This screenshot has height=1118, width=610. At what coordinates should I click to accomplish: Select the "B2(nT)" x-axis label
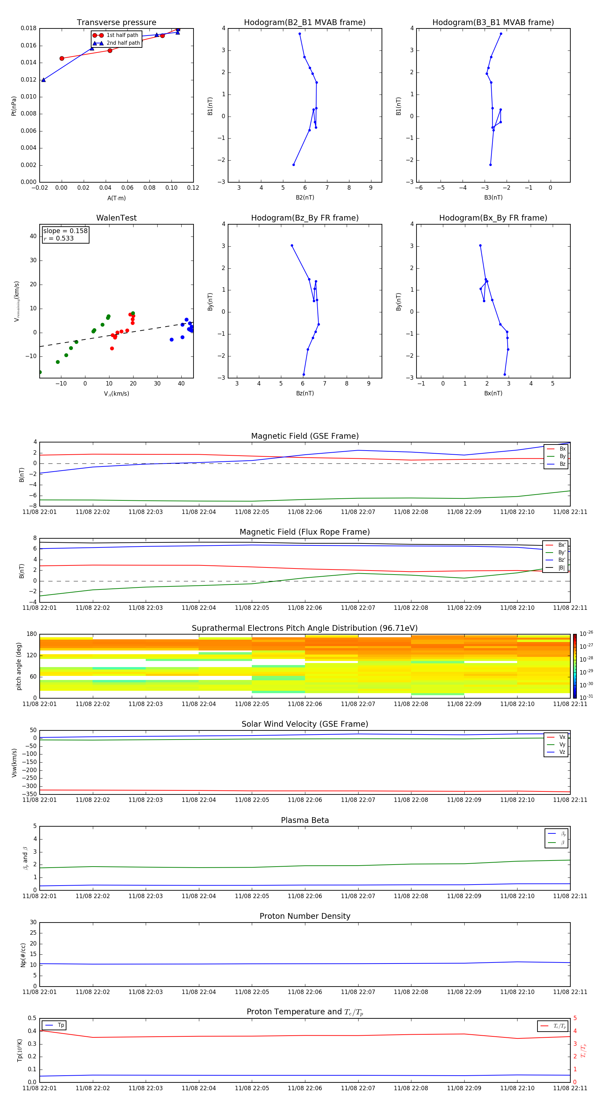point(305,198)
